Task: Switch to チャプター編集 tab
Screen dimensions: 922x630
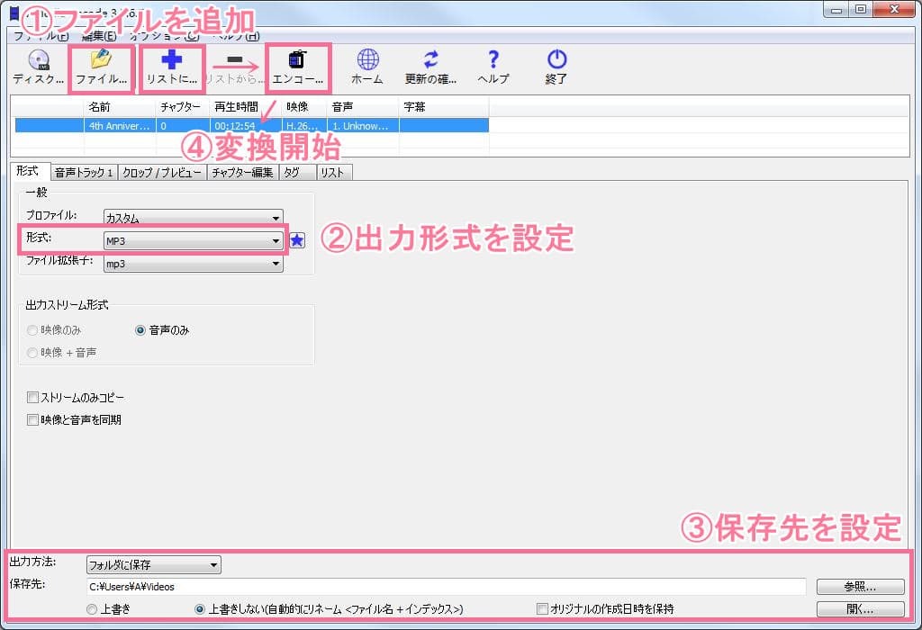Action: click(242, 172)
